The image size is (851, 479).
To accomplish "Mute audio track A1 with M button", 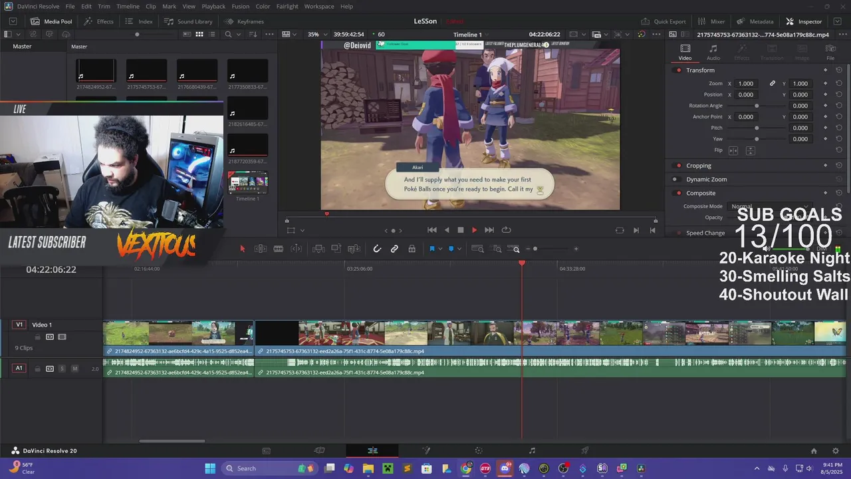I will [x=74, y=369].
